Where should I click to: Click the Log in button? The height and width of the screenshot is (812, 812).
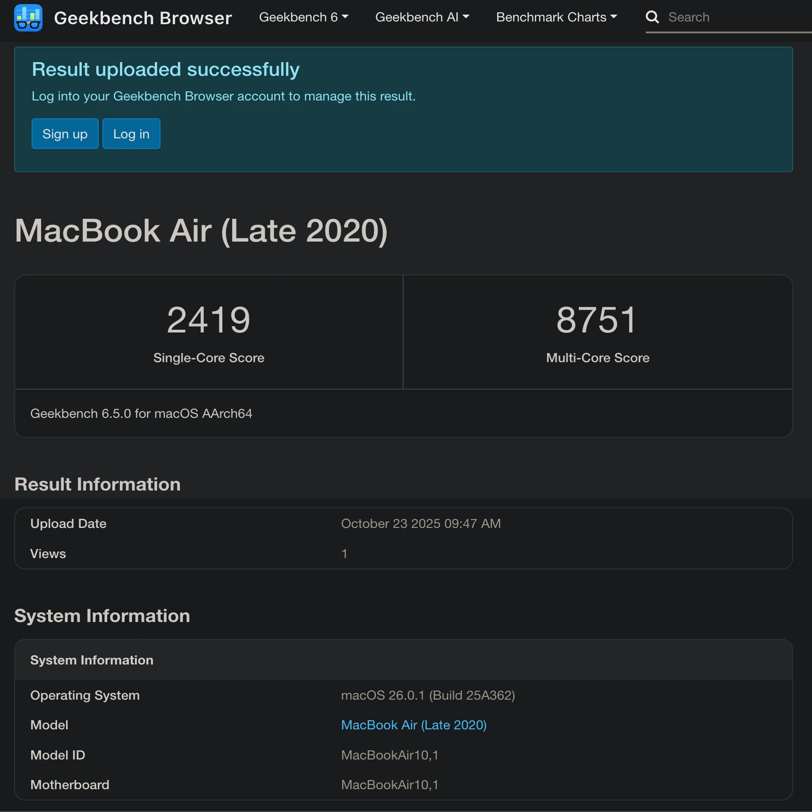(x=131, y=134)
